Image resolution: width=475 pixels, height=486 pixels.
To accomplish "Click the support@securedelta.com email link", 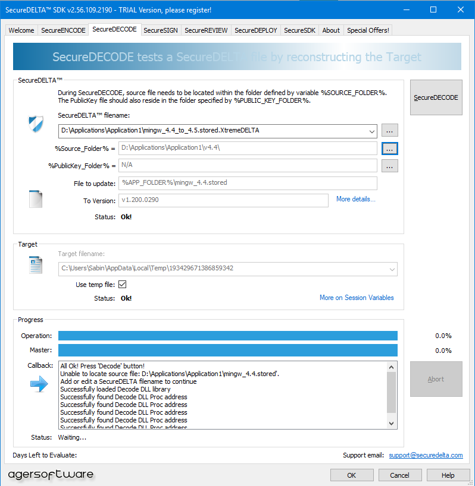I will 426,455.
